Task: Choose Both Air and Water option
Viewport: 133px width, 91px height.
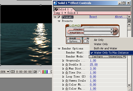Action: click(105, 48)
